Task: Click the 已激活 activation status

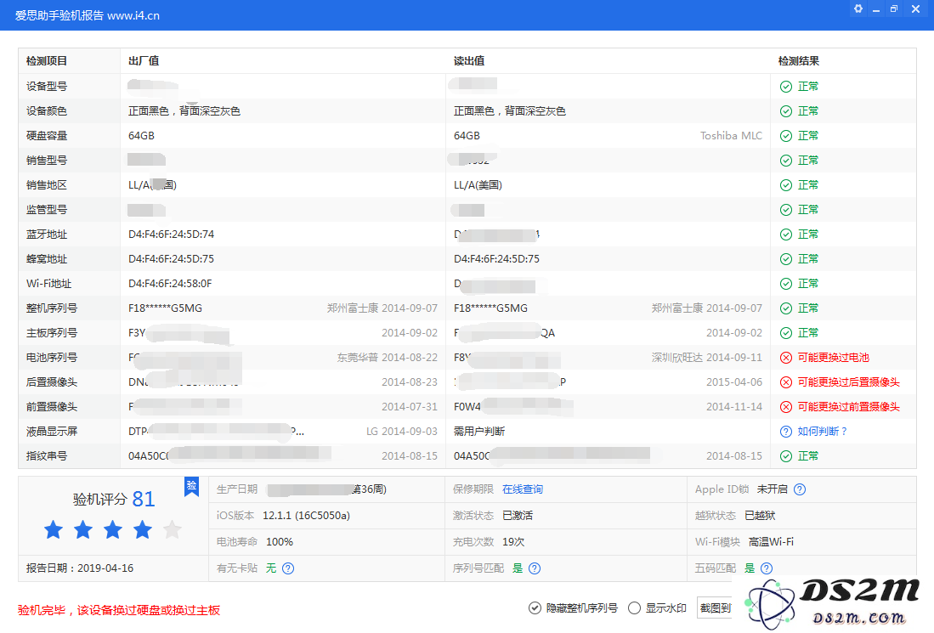Action: tap(518, 516)
